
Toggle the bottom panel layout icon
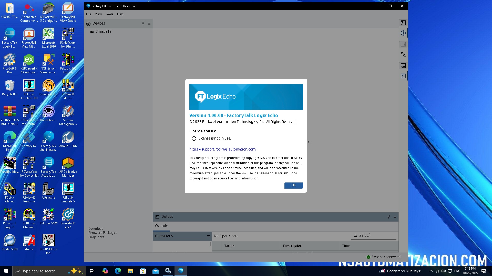403,66
